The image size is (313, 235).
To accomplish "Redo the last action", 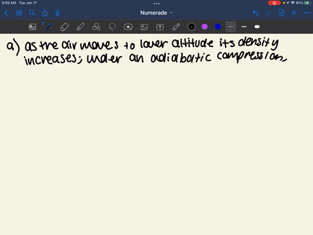I will click(269, 13).
